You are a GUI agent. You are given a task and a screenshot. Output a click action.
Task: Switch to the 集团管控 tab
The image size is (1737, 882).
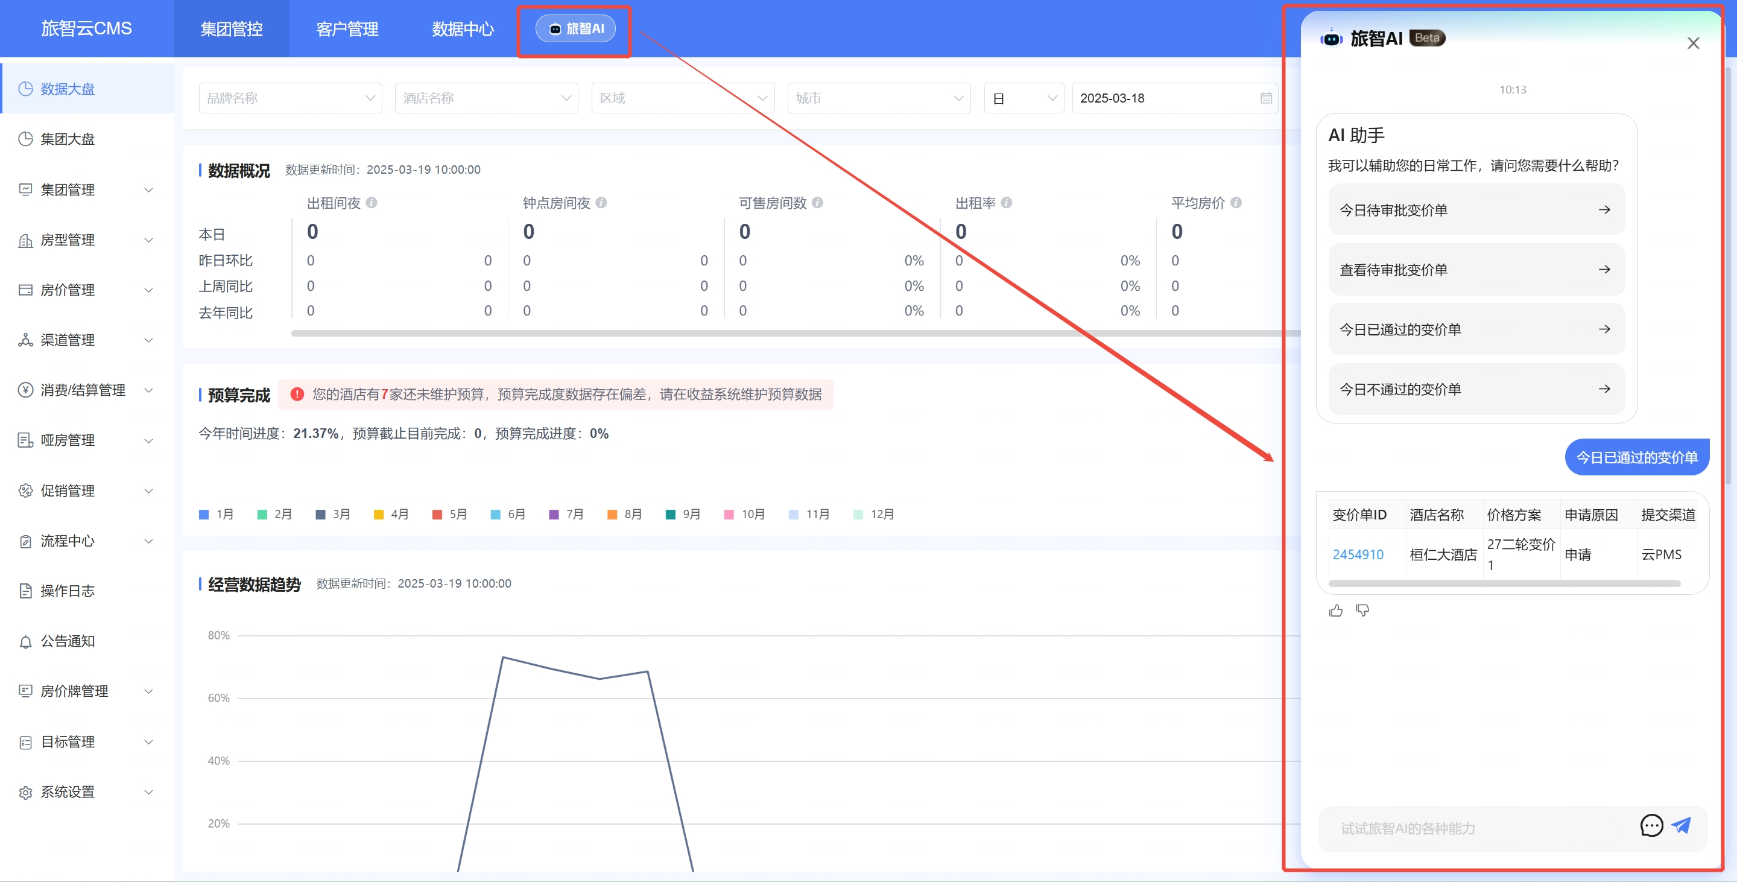[x=231, y=29]
